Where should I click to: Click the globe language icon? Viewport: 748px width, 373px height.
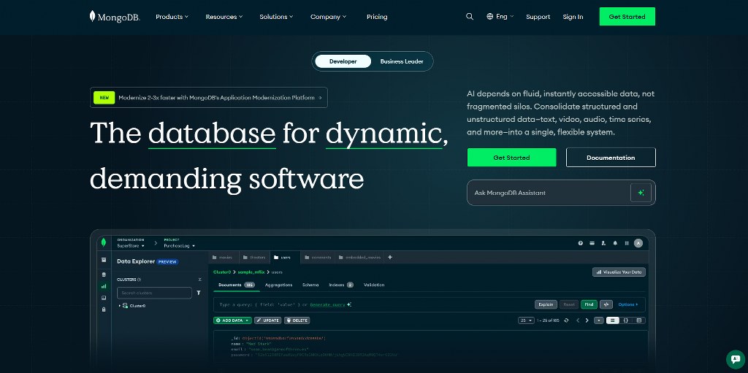click(490, 16)
